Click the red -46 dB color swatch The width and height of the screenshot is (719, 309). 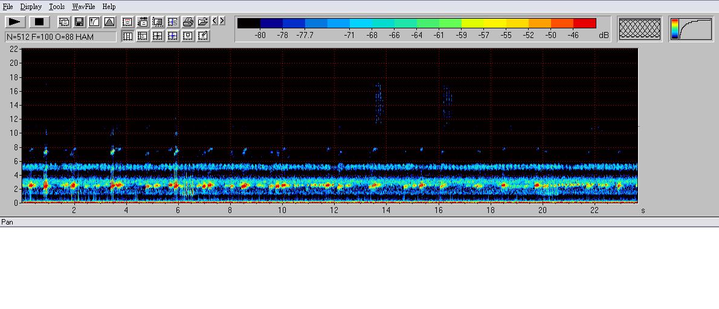click(584, 24)
